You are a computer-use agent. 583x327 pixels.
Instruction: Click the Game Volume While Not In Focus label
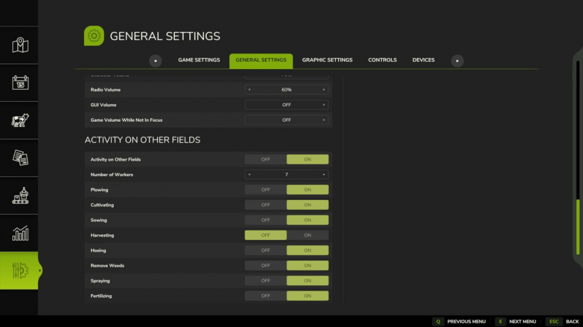click(126, 120)
